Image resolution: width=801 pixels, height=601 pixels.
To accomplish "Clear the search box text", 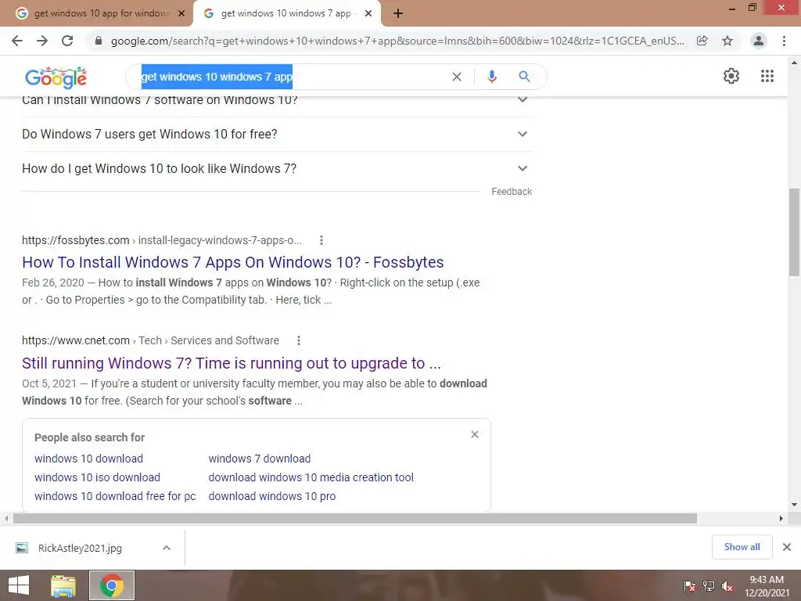I will pos(457,77).
